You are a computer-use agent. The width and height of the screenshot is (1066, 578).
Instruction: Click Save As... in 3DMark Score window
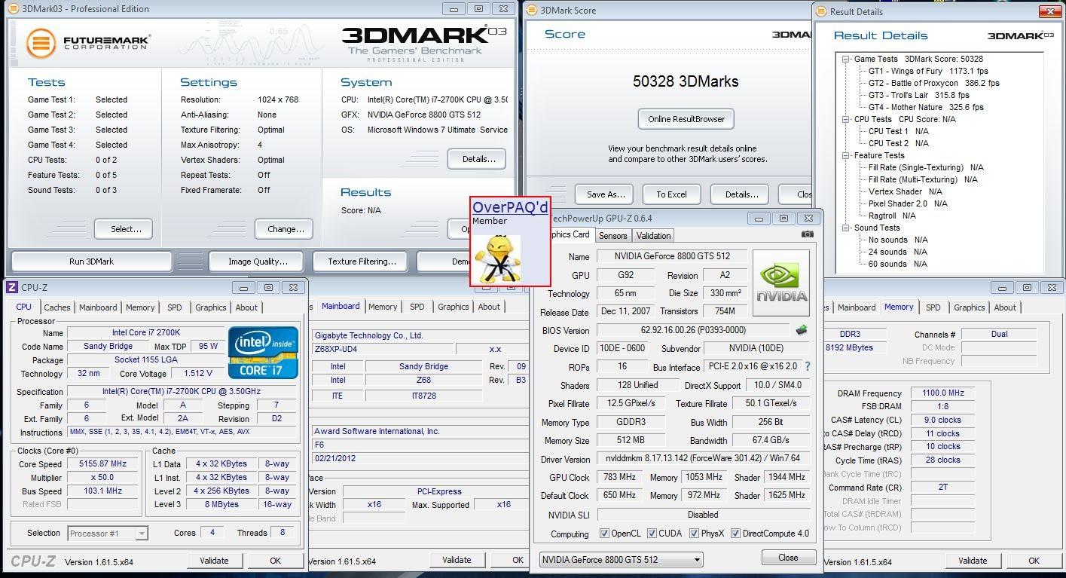coord(604,194)
